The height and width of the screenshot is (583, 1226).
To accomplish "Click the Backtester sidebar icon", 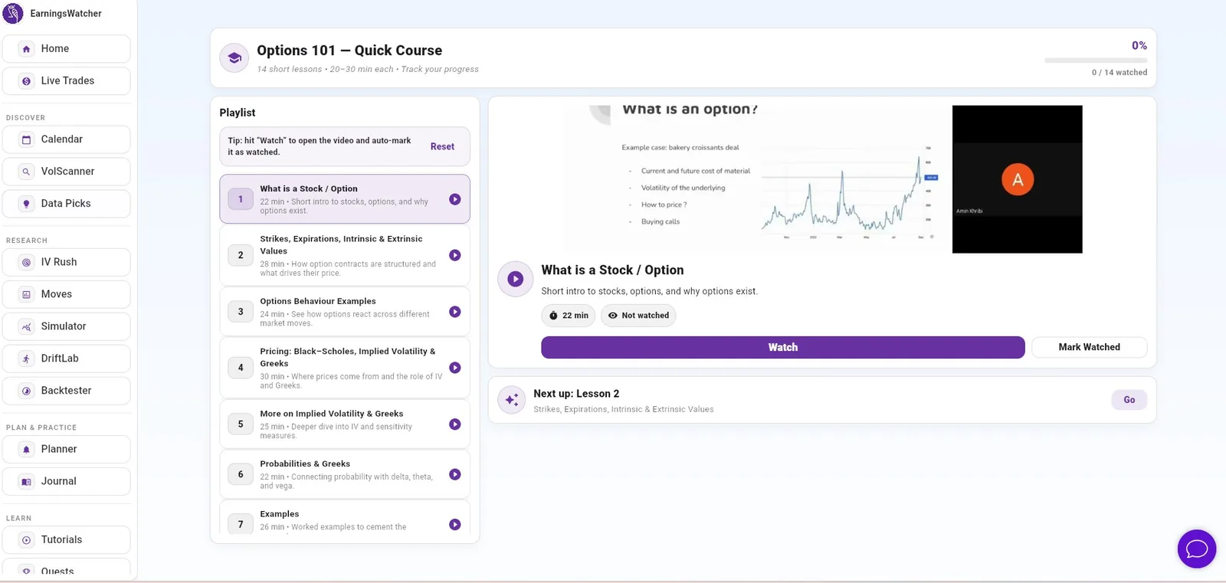I will click(x=27, y=391).
